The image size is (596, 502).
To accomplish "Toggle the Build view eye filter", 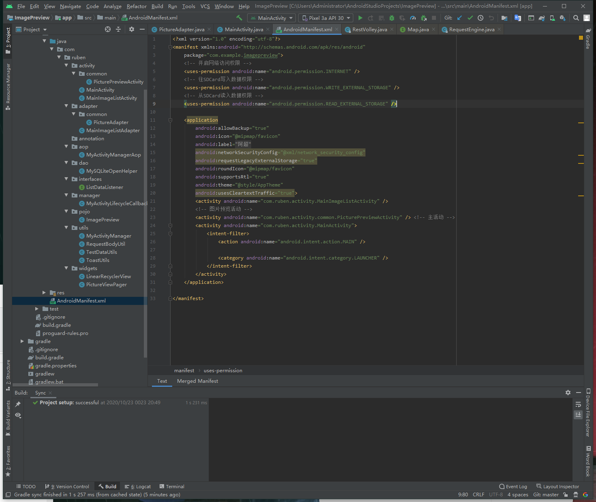I will coord(18,415).
